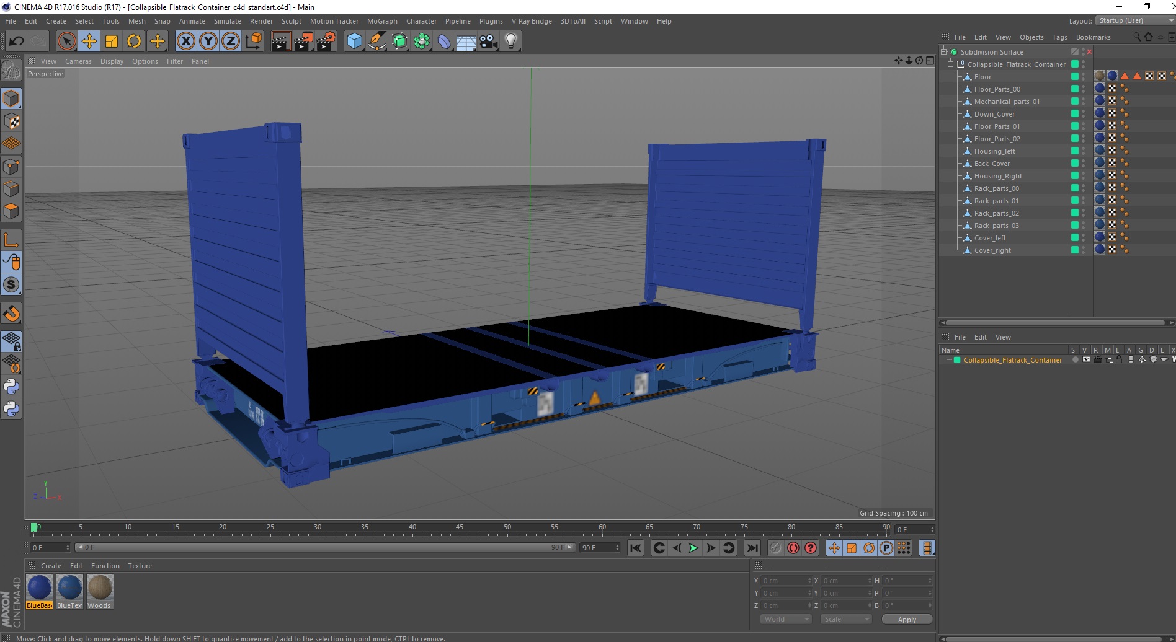
Task: Click the Apply button
Action: tap(907, 620)
